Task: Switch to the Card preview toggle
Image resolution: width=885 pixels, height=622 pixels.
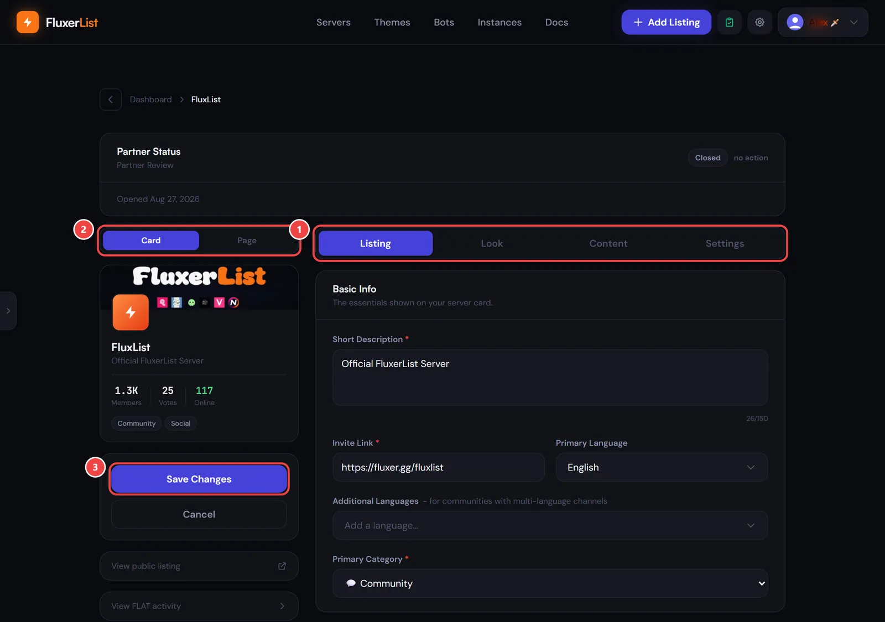Action: 151,241
